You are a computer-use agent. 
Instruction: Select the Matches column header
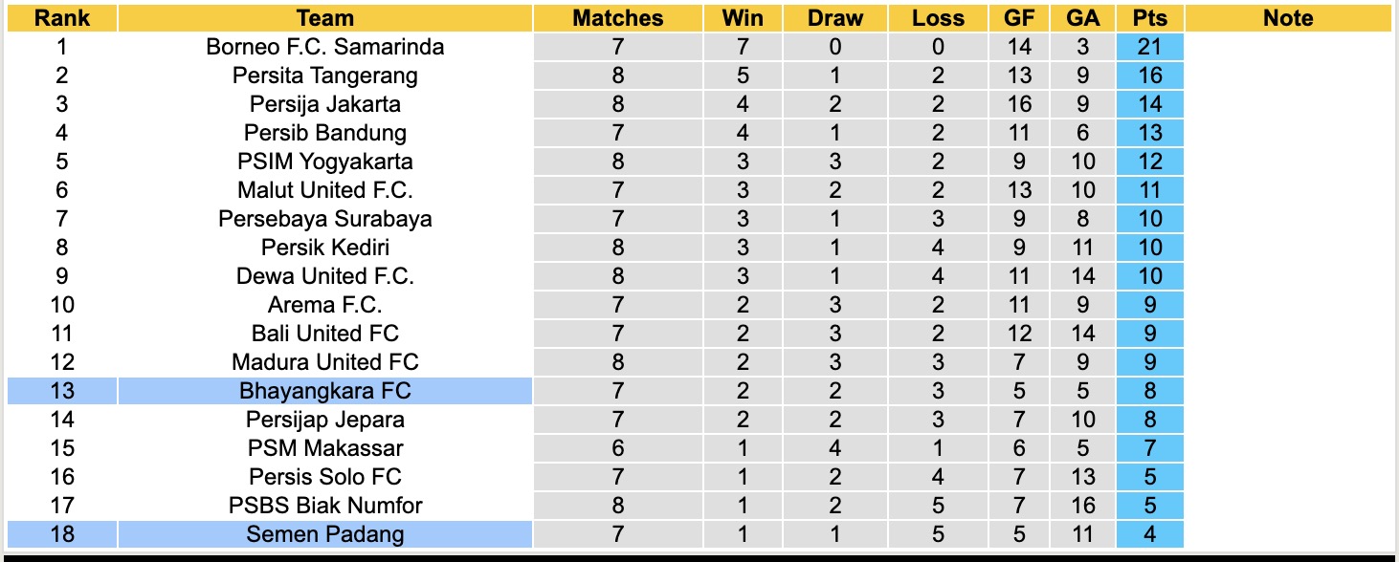(617, 18)
